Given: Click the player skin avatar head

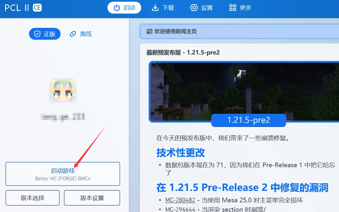Looking at the screenshot, I should [63, 90].
